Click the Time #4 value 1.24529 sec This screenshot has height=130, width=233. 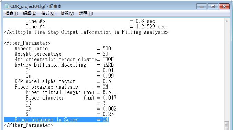coord(151,27)
